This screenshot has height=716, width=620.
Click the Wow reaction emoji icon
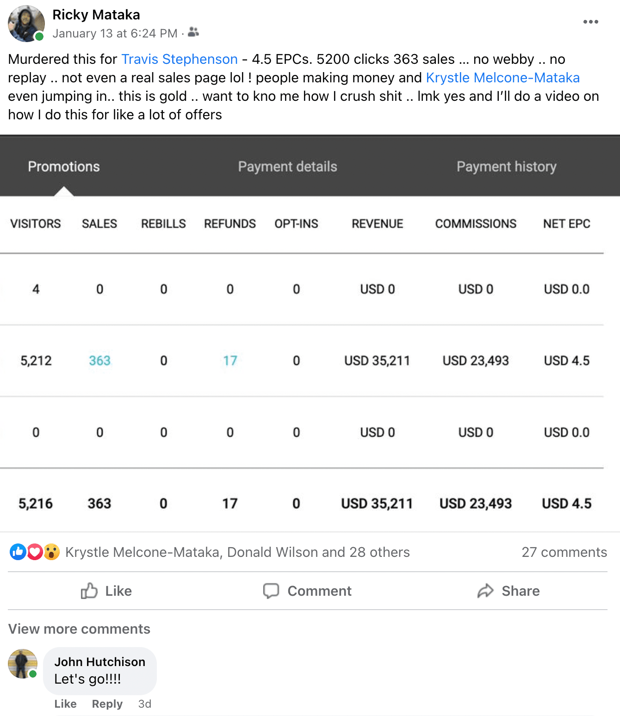51,551
